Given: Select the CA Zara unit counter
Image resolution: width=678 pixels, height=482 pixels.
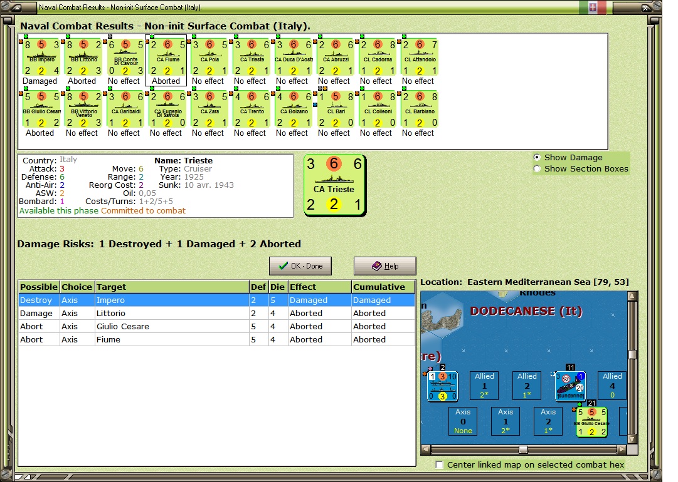Looking at the screenshot, I should click(209, 109).
